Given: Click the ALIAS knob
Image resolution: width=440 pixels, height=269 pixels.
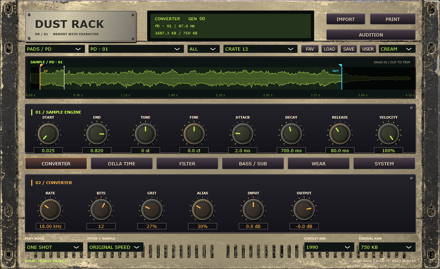Looking at the screenshot, I should click(x=202, y=209).
